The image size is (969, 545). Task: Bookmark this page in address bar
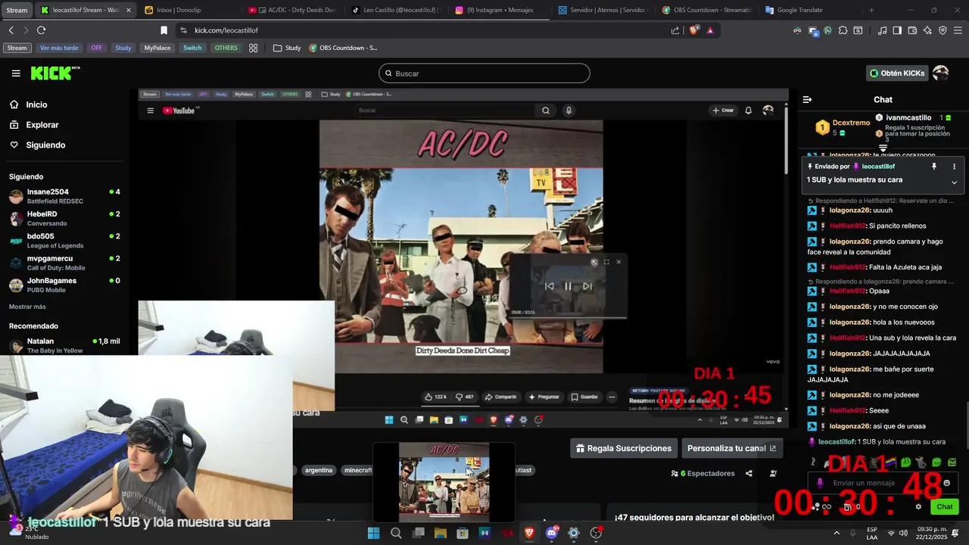(164, 30)
